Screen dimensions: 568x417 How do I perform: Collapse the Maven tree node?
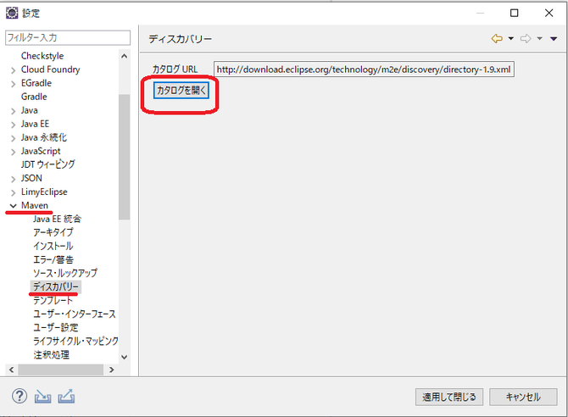point(13,206)
